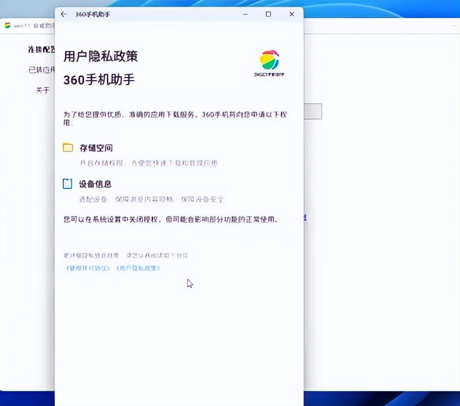Screen dimensions: 460x406
Task: Click the input field in the background window
Action: tap(312, 111)
